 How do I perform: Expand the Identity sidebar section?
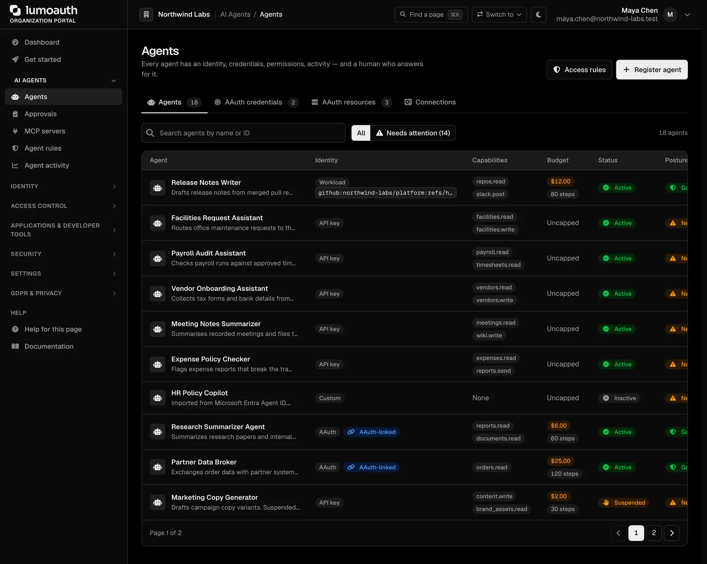coord(64,186)
